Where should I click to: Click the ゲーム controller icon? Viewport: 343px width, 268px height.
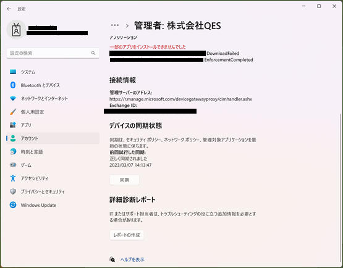pyautogui.click(x=13, y=165)
